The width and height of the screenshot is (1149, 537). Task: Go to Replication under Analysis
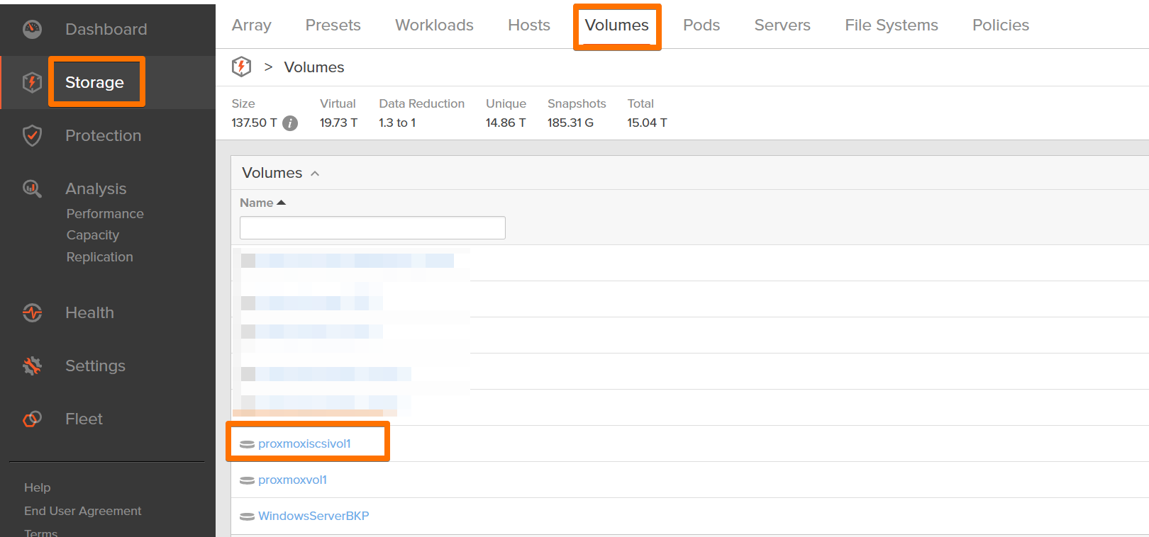(x=99, y=257)
